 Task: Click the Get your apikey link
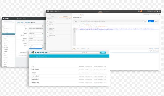click(x=35, y=56)
